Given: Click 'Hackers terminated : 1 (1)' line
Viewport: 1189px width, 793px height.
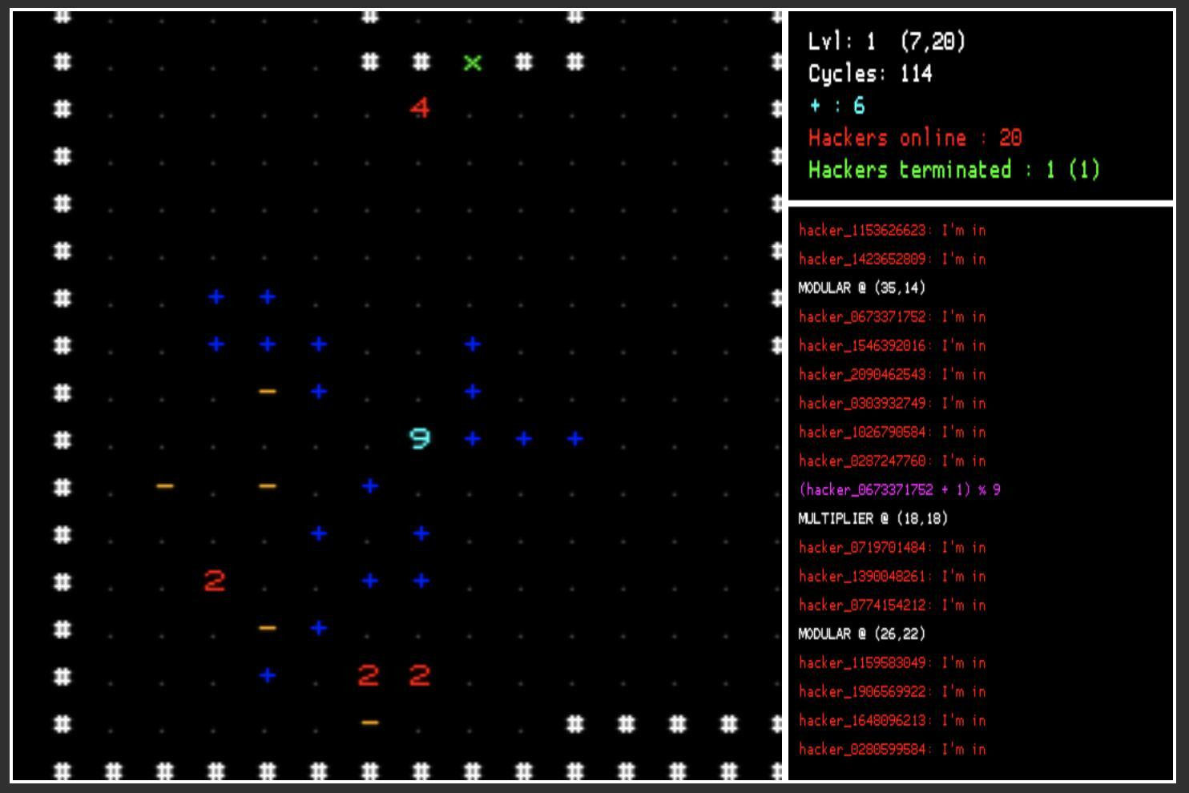Looking at the screenshot, I should pyautogui.click(x=954, y=170).
